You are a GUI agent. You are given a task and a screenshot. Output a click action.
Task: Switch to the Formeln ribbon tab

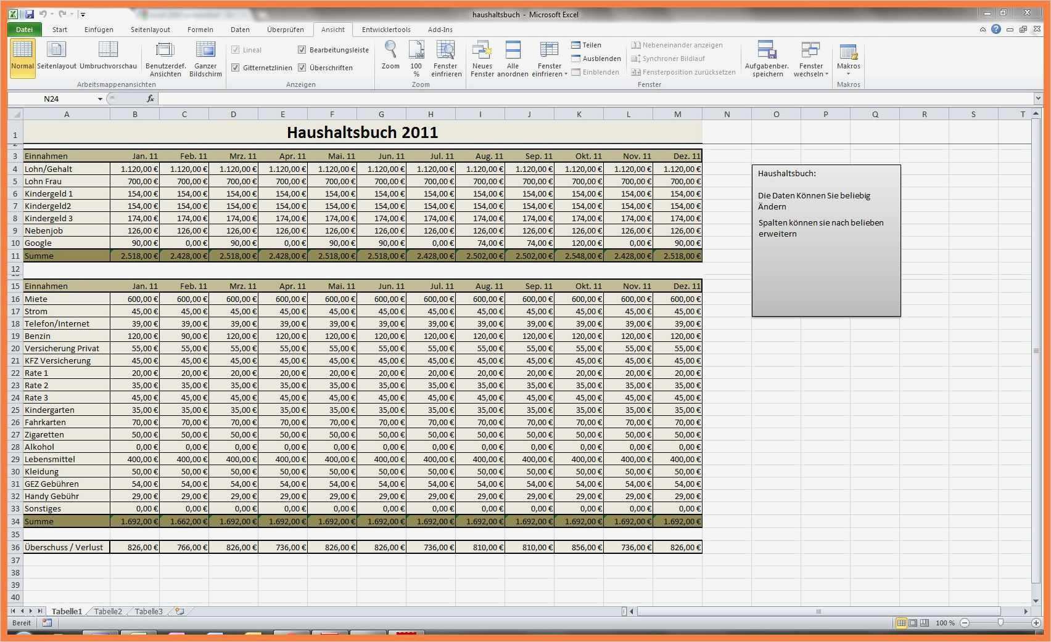200,29
